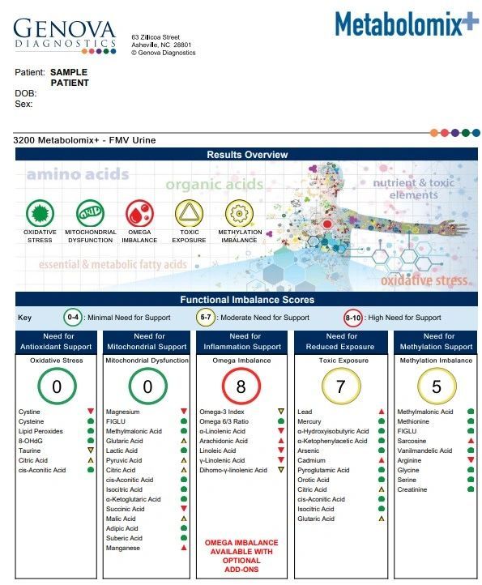Select the 'Minimal Need for Support' key label
This screenshot has width=482, height=585.
click(x=129, y=318)
